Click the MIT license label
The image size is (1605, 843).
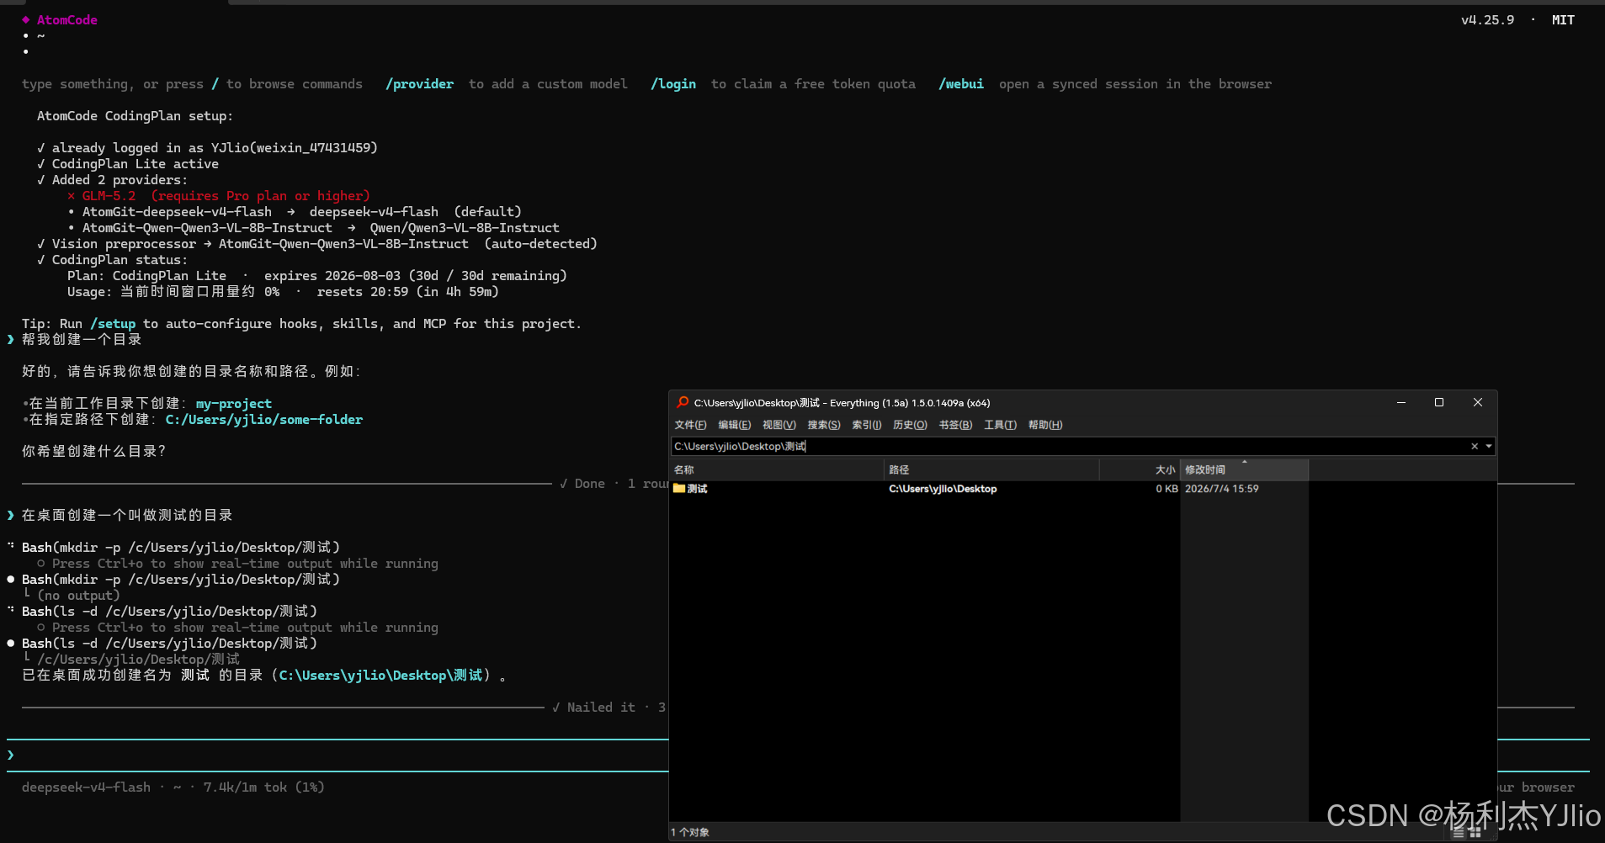[x=1563, y=20]
